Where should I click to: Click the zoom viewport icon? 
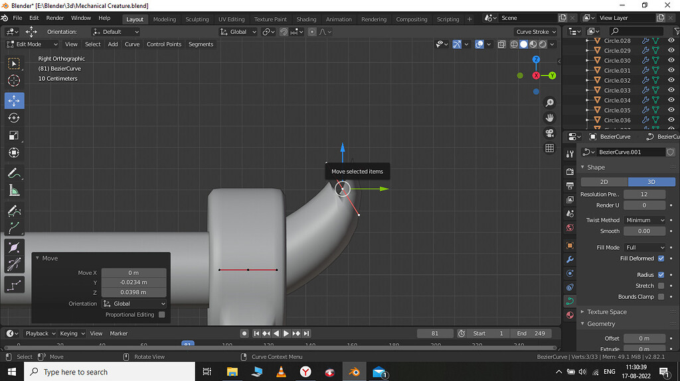(x=549, y=103)
